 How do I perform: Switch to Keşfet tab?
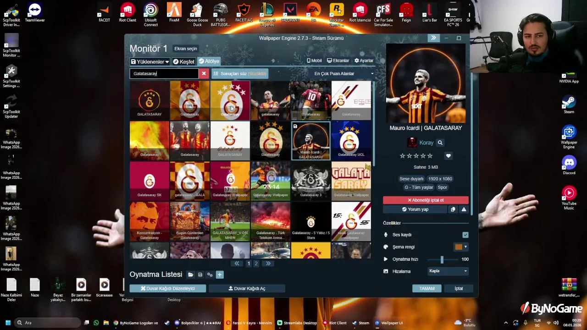183,61
